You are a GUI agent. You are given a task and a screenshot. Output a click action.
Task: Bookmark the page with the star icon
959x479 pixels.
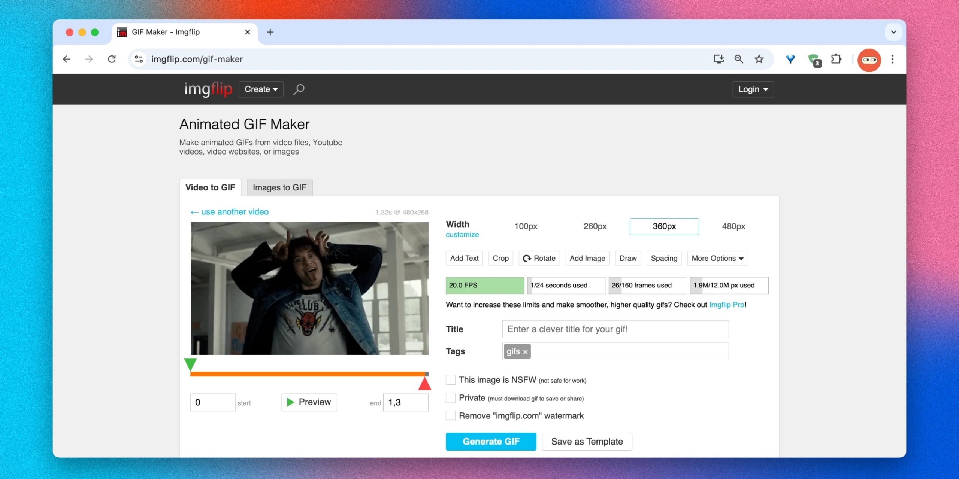pyautogui.click(x=759, y=59)
